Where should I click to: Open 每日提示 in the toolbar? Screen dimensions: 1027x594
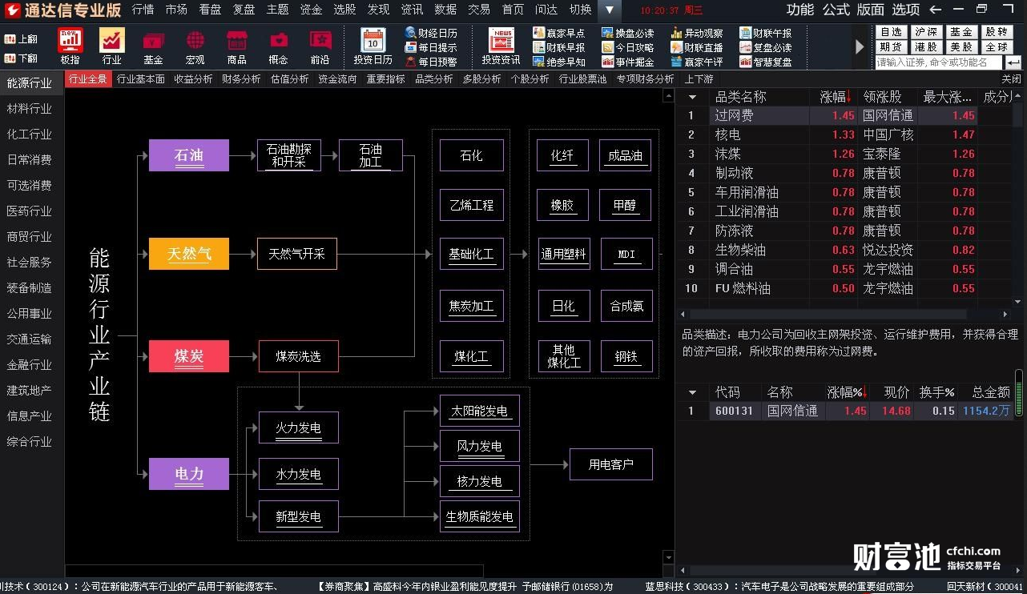point(431,47)
